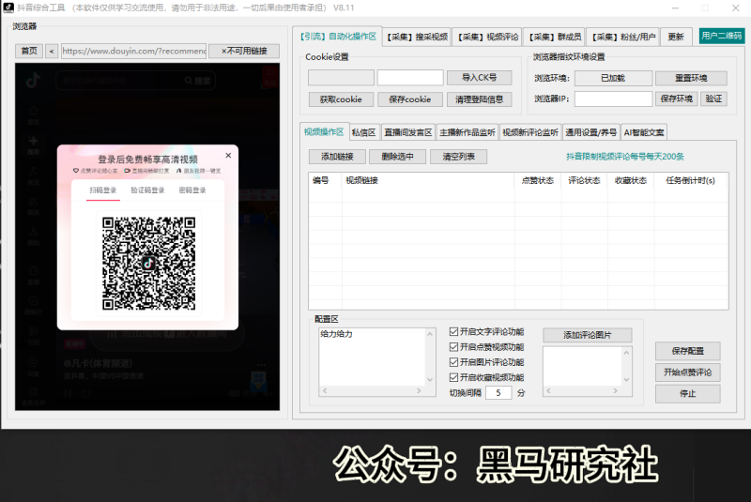Click the 重置环境 button
The width and height of the screenshot is (751, 502).
(x=691, y=78)
